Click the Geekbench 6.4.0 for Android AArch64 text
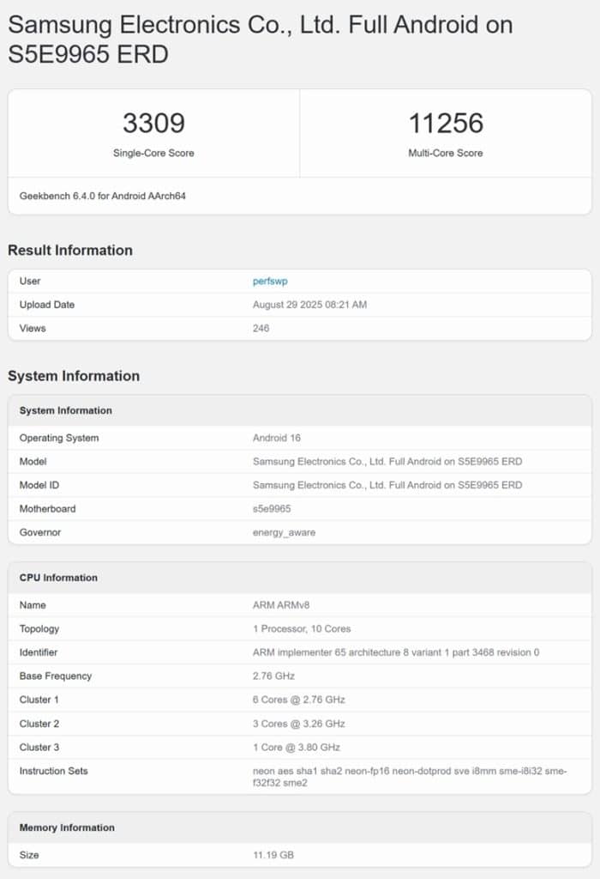 [x=103, y=196]
